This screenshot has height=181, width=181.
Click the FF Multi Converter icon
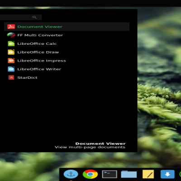11,35
